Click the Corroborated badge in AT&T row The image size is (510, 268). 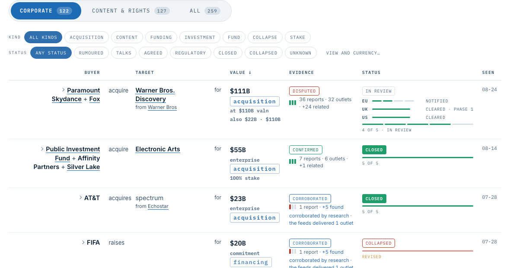click(309, 199)
